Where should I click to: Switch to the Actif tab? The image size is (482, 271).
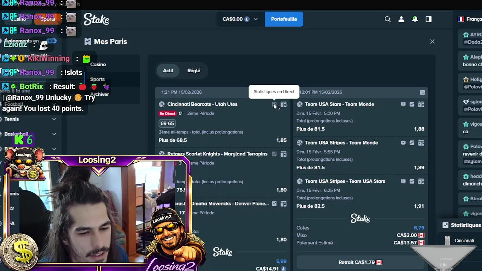[x=168, y=70]
